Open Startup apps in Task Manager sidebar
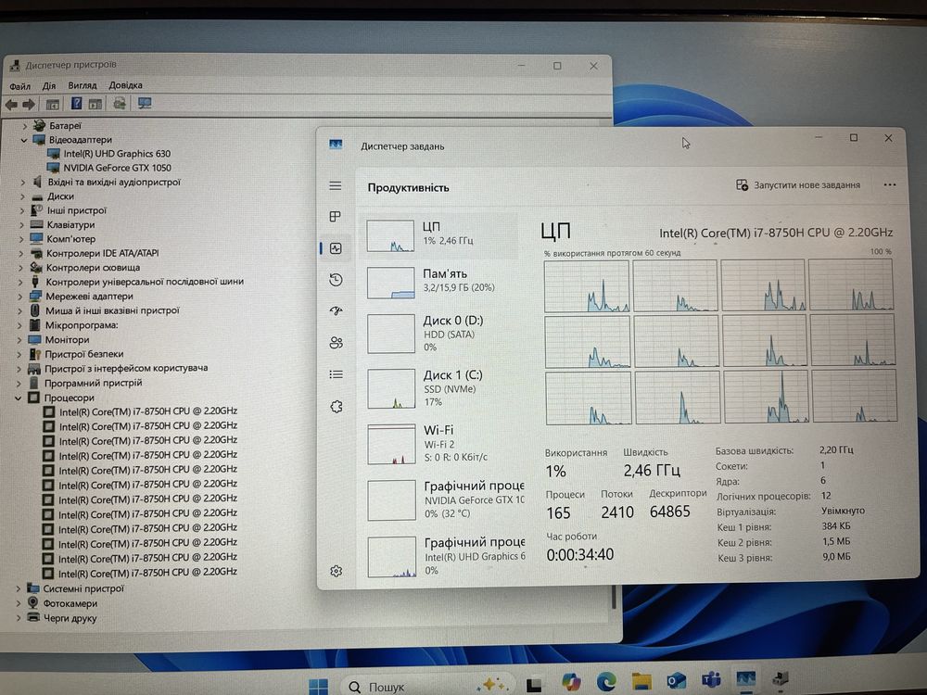Screen dimensions: 927x695 pyautogui.click(x=336, y=310)
